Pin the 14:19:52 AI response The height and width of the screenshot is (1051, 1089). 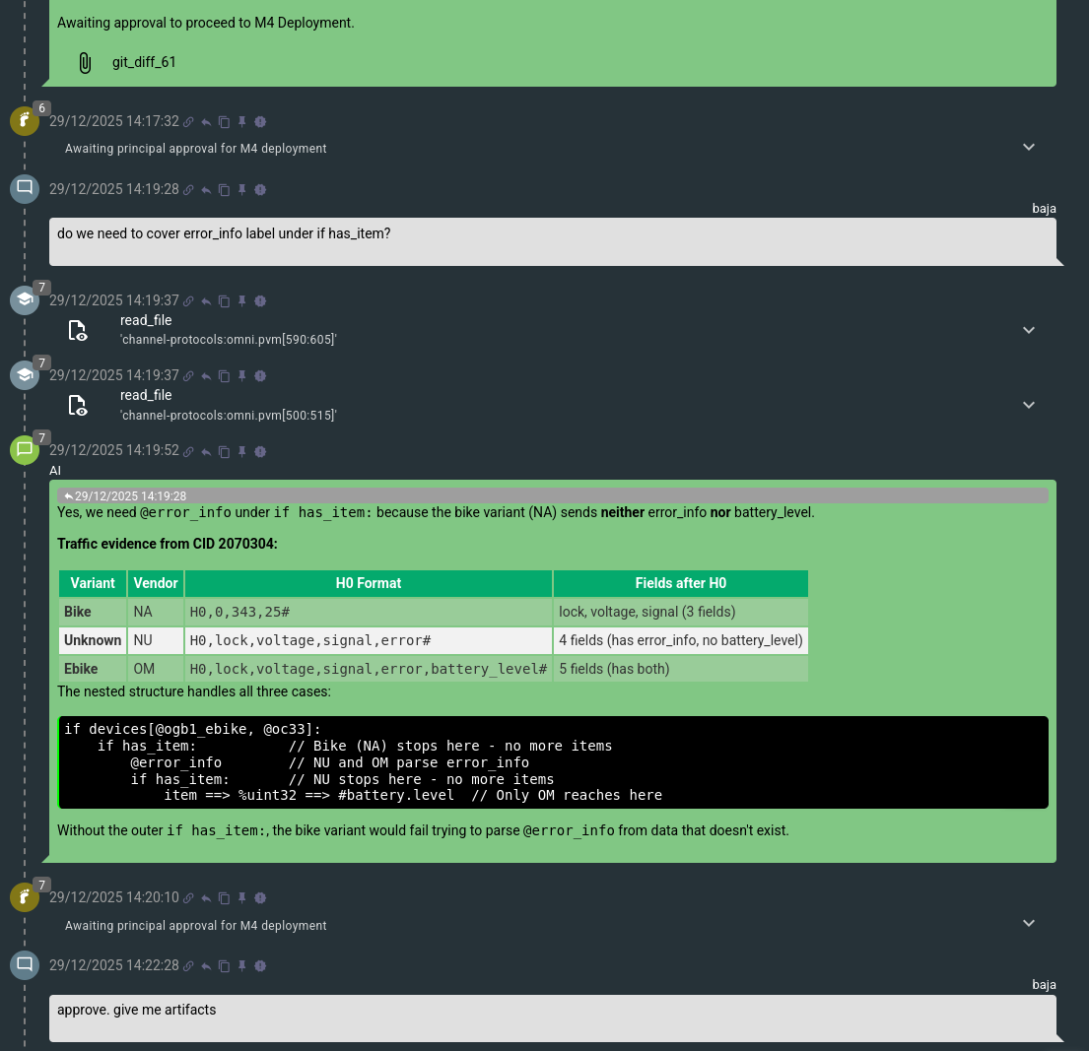coord(242,451)
